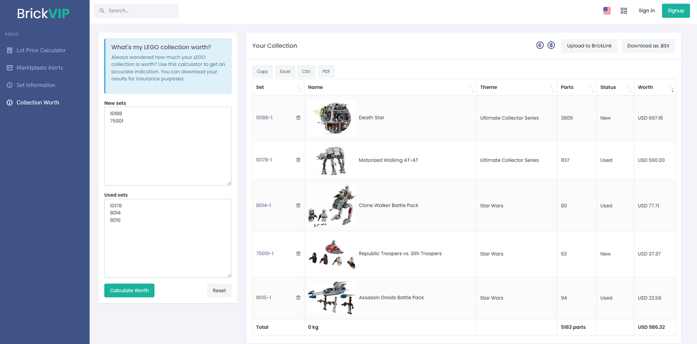The image size is (697, 344).
Task: Delete the 75001-1 Republic Troopers row
Action: [x=298, y=254]
